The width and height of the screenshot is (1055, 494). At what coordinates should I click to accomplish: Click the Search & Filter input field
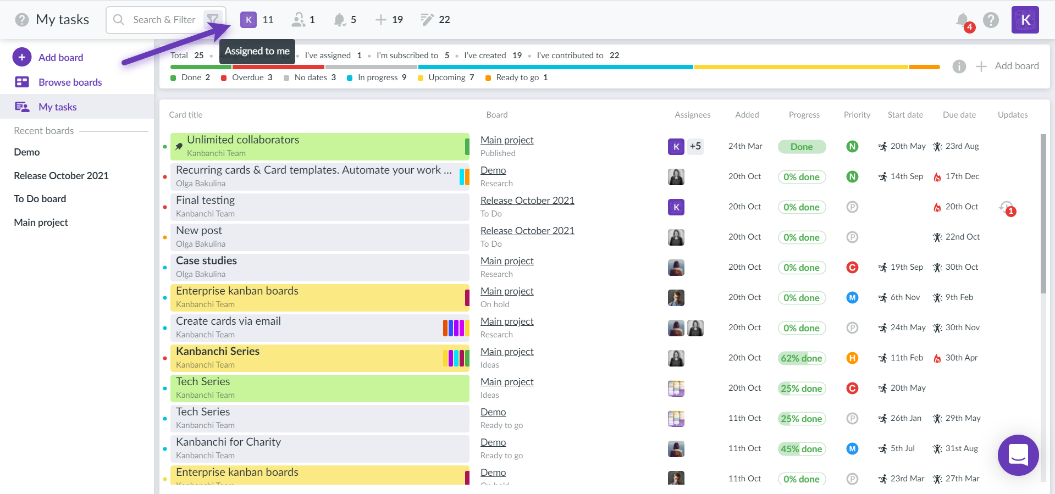pyautogui.click(x=165, y=20)
